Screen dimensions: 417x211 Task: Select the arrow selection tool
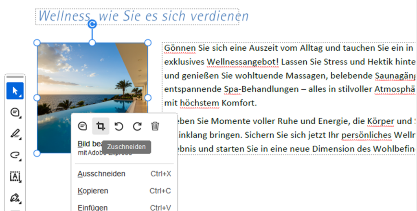pos(15,91)
